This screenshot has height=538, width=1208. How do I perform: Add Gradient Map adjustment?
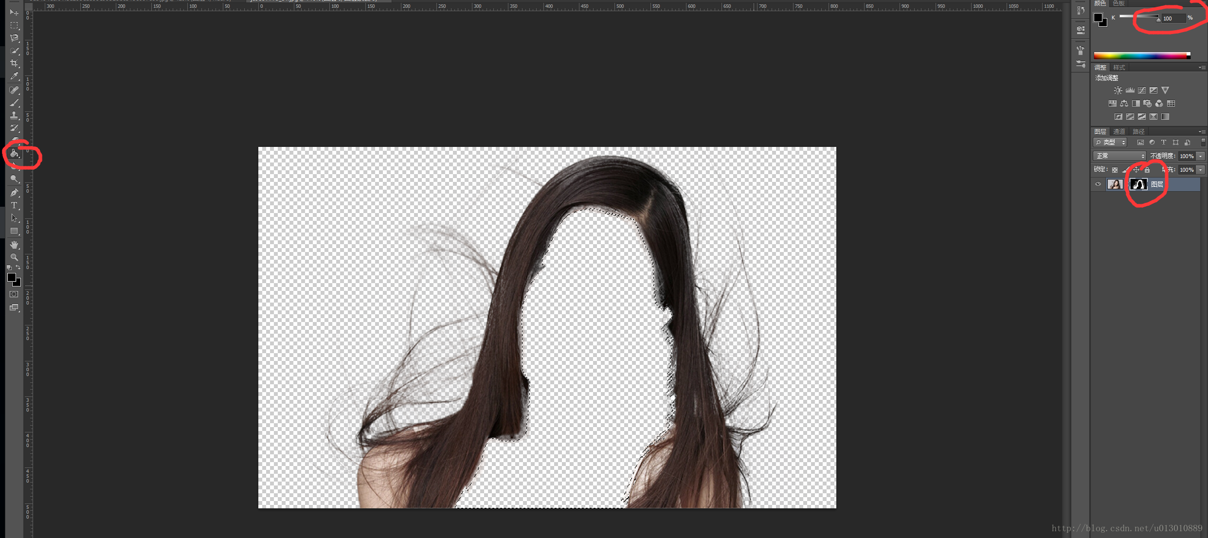tap(1165, 117)
